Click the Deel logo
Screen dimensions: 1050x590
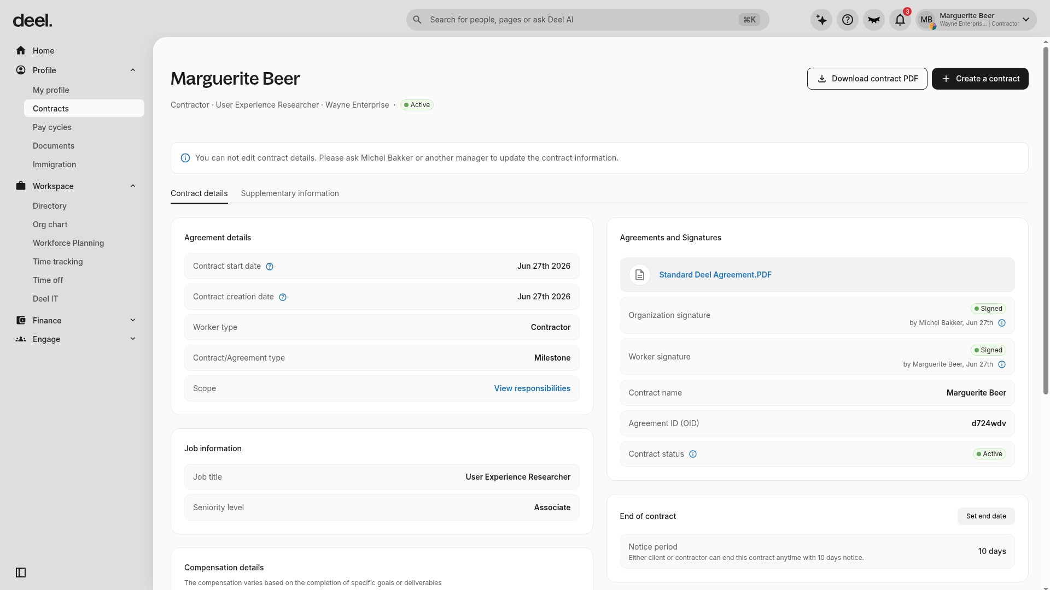click(32, 21)
